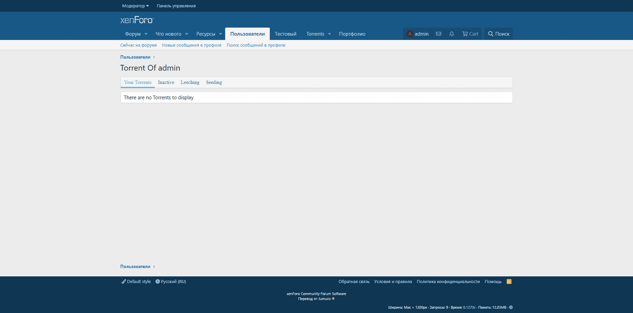Screen dimensions: 633x313
Task: Open Панель управления link
Action: pyautogui.click(x=176, y=6)
